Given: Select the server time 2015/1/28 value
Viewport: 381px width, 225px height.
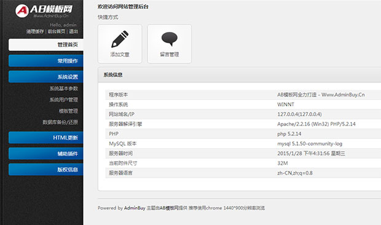Looking at the screenshot, I should (x=311, y=153).
